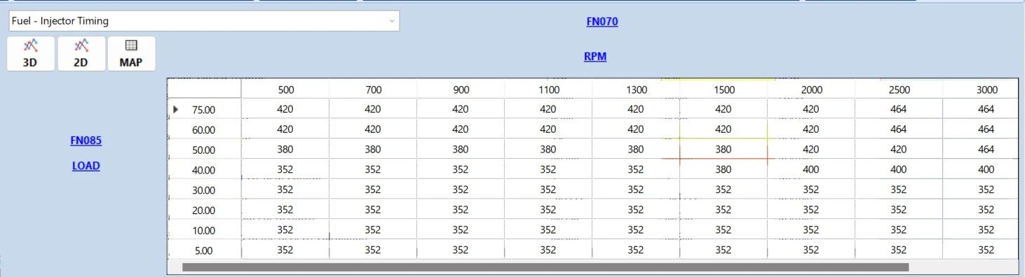Select the 2000 RPM column header
The height and width of the screenshot is (277, 1025).
click(811, 90)
